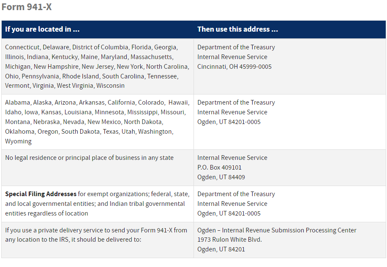This screenshot has height=267, width=387.
Task: Click the 'No legal residence' row text
Action: [x=89, y=158]
